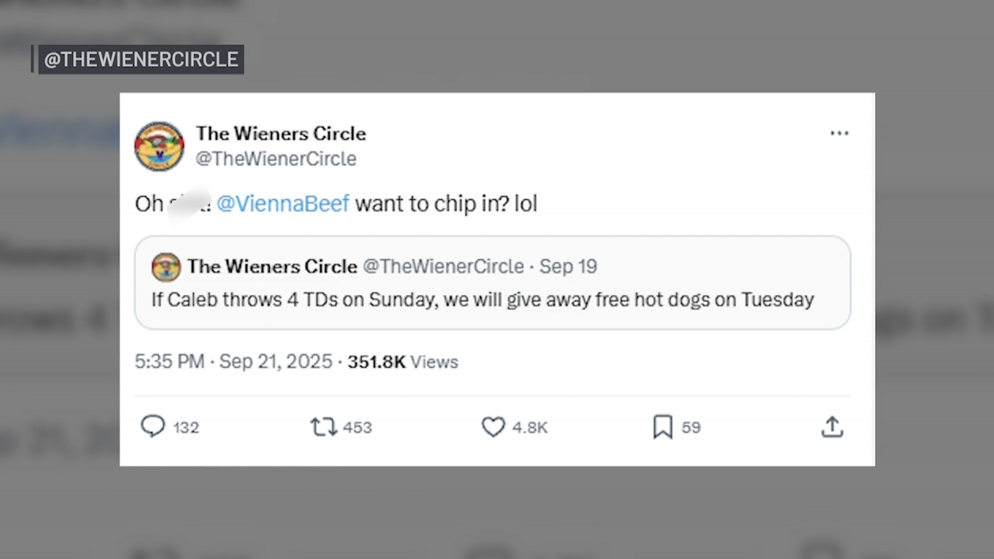Open the @ViennaBeef mention link
Screen dimensions: 994x559
coord(283,203)
